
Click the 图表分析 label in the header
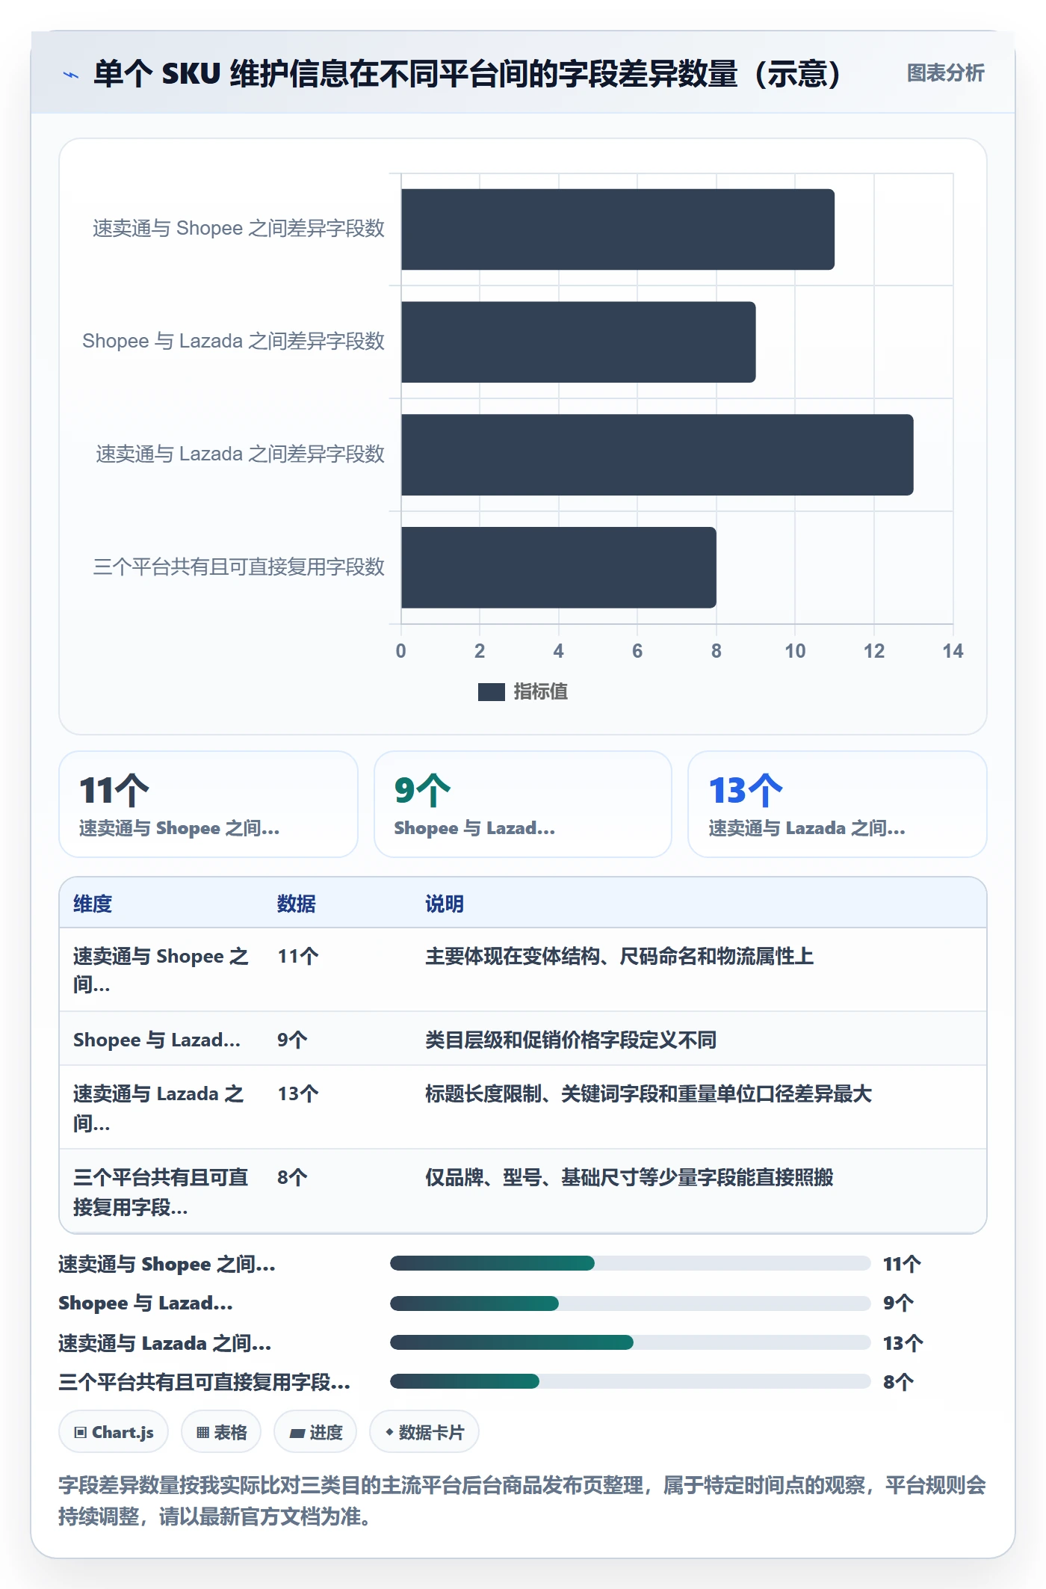tap(945, 73)
